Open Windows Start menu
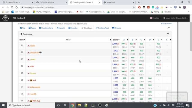Screen dimensions: 192x108 3,105
